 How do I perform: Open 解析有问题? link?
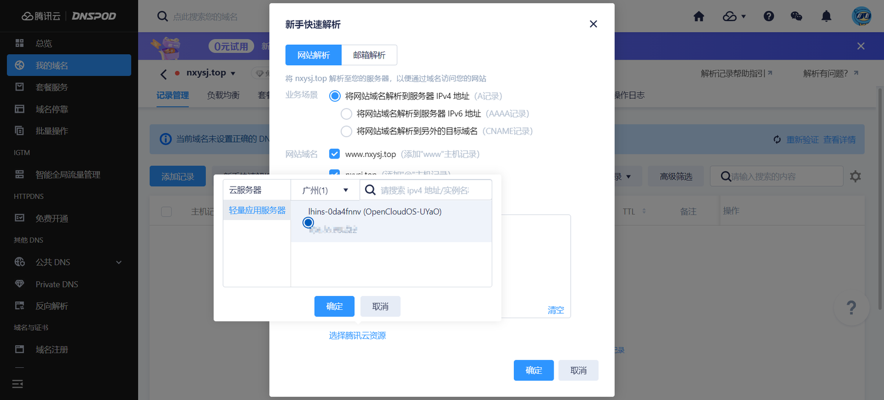pyautogui.click(x=830, y=73)
